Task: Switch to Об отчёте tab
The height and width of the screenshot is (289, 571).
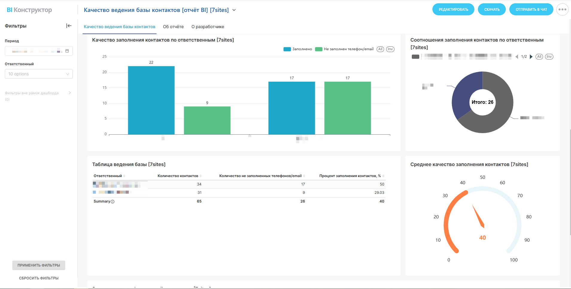Action: [173, 27]
